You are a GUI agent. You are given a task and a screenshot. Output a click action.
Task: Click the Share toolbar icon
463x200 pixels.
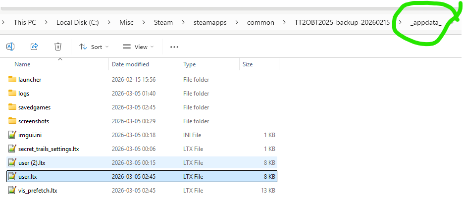pos(34,47)
